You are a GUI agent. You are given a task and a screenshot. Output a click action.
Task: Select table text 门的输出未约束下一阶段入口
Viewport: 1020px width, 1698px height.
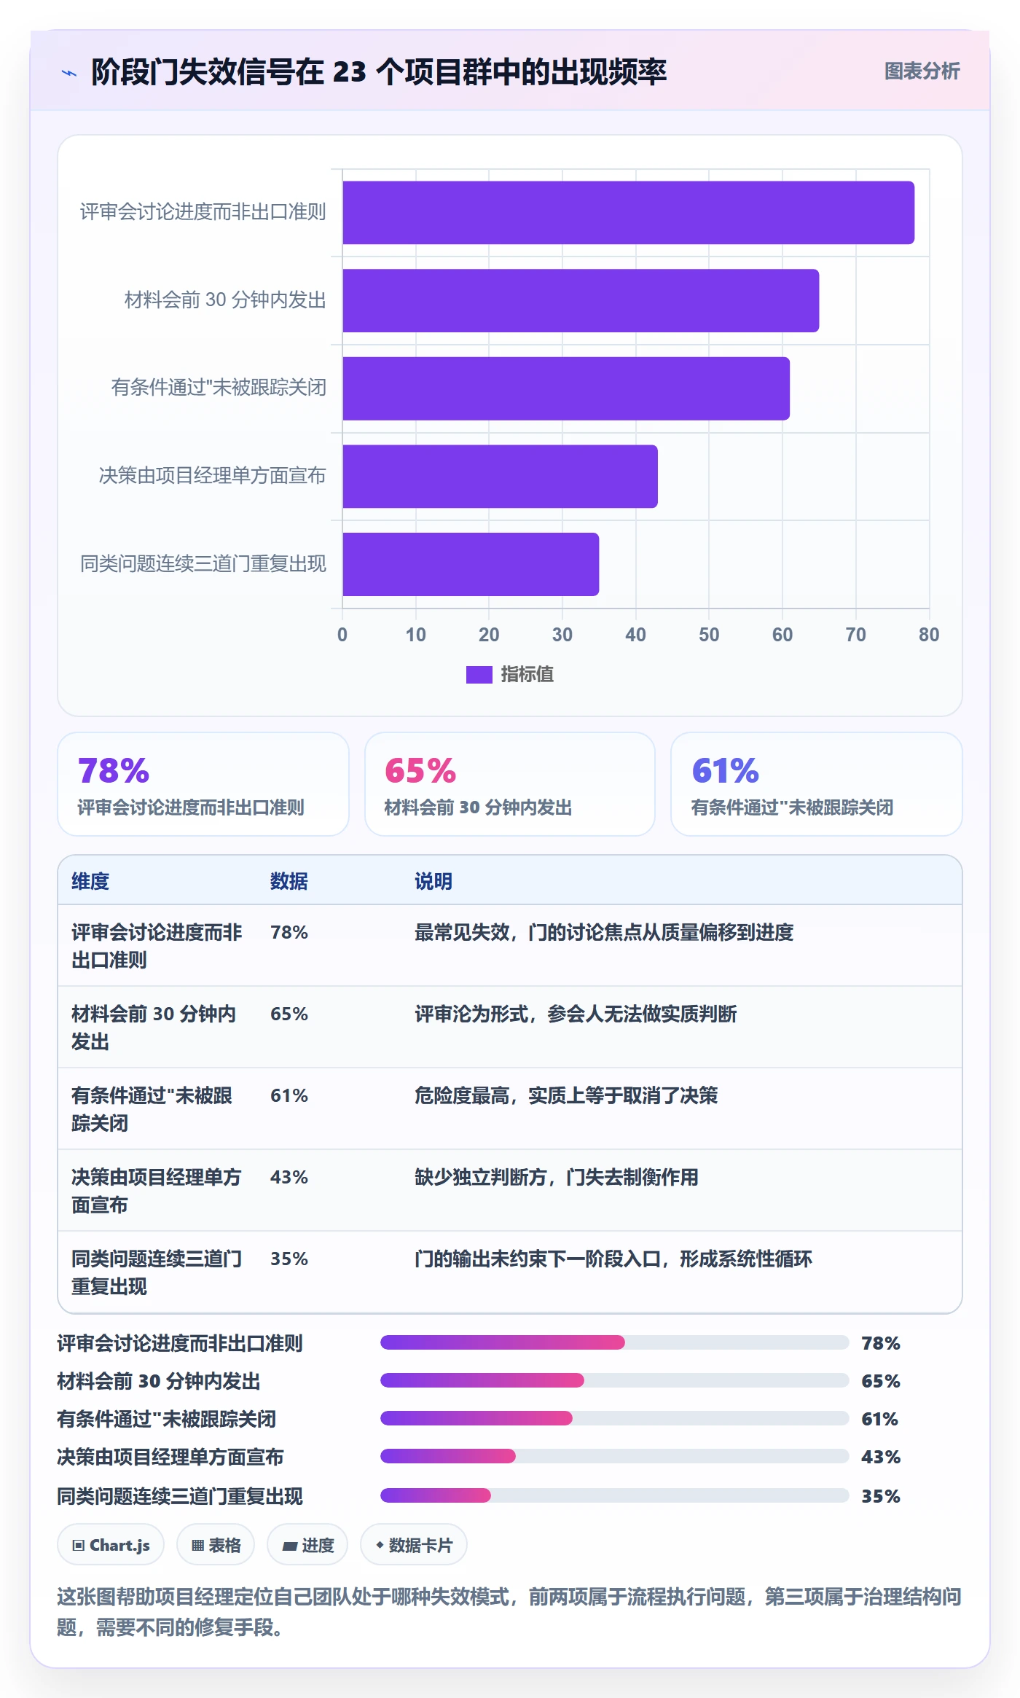(x=538, y=1259)
